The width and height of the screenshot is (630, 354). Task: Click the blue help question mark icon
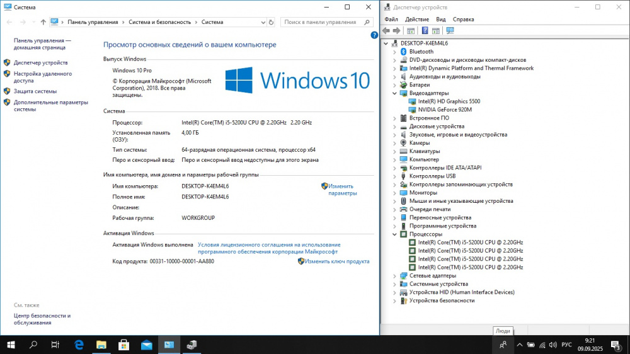click(374, 35)
